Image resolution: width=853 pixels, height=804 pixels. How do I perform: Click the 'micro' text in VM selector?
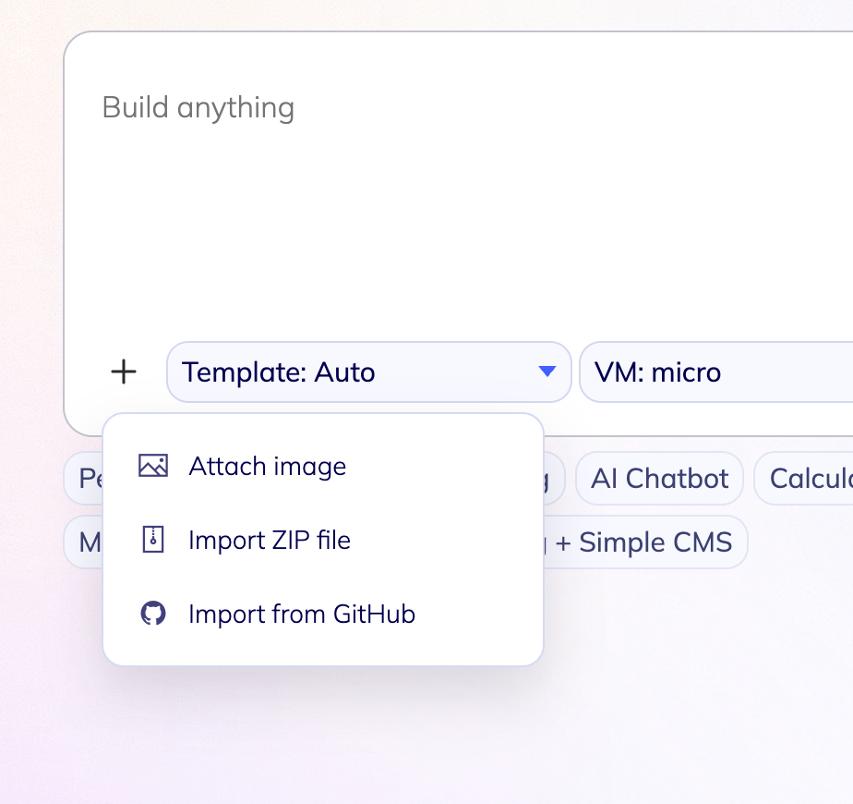[686, 372]
